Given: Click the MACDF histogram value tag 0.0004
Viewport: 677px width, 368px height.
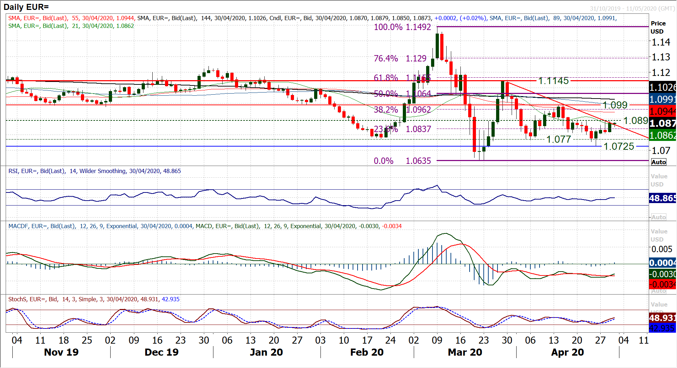Looking at the screenshot, I should (663, 263).
